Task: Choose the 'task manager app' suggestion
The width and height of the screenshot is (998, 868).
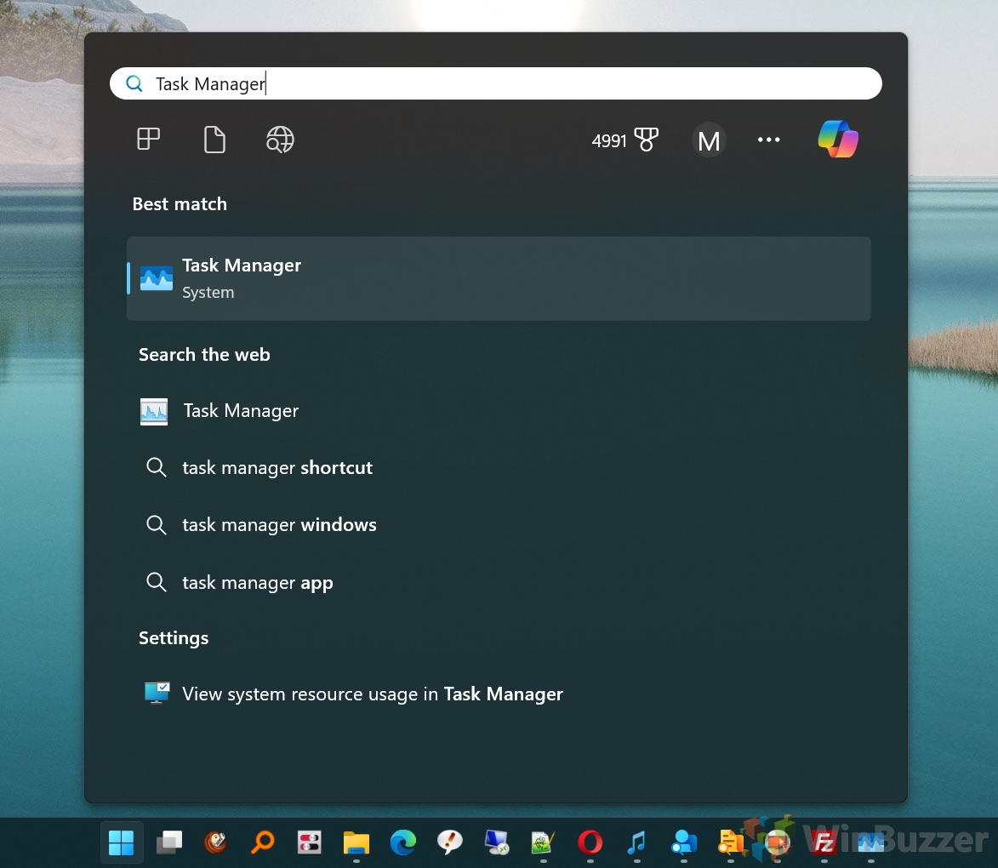Action: tap(257, 583)
